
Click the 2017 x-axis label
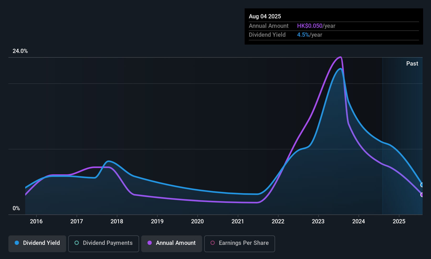click(77, 222)
